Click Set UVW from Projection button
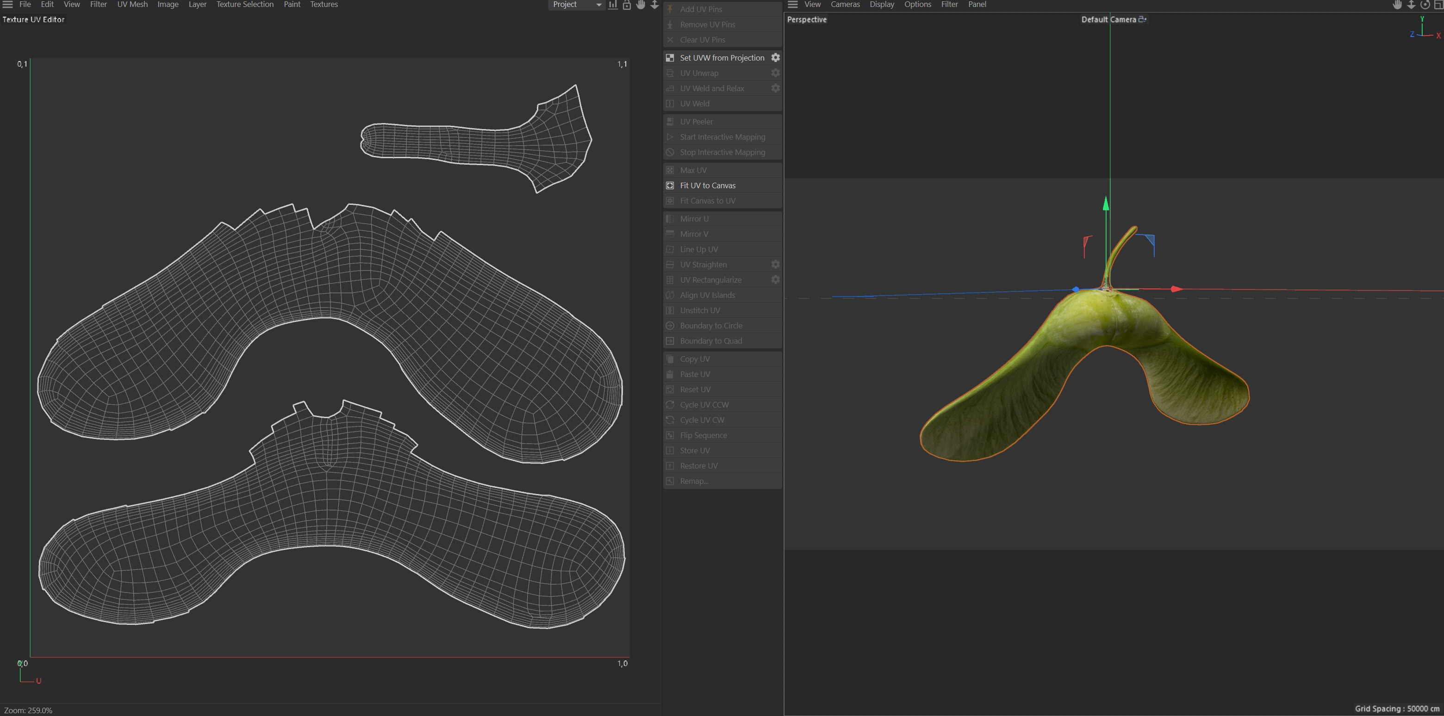 coord(722,58)
